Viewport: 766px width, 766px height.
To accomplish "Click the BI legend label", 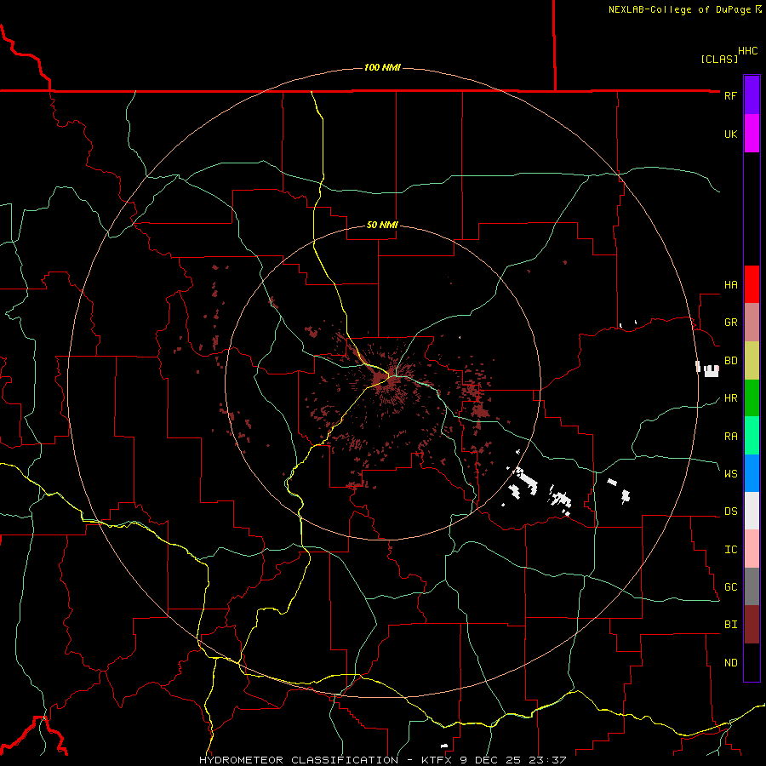I will coord(730,625).
